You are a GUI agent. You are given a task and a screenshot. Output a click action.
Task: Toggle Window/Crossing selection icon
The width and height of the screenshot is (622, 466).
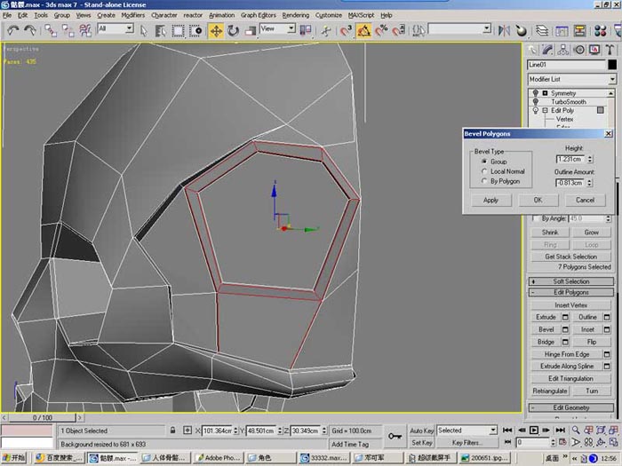point(195,30)
